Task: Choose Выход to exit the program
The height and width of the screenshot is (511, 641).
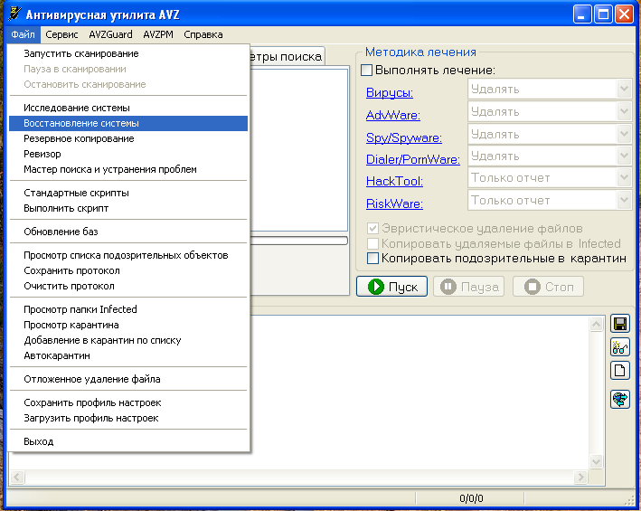Action: click(128, 441)
